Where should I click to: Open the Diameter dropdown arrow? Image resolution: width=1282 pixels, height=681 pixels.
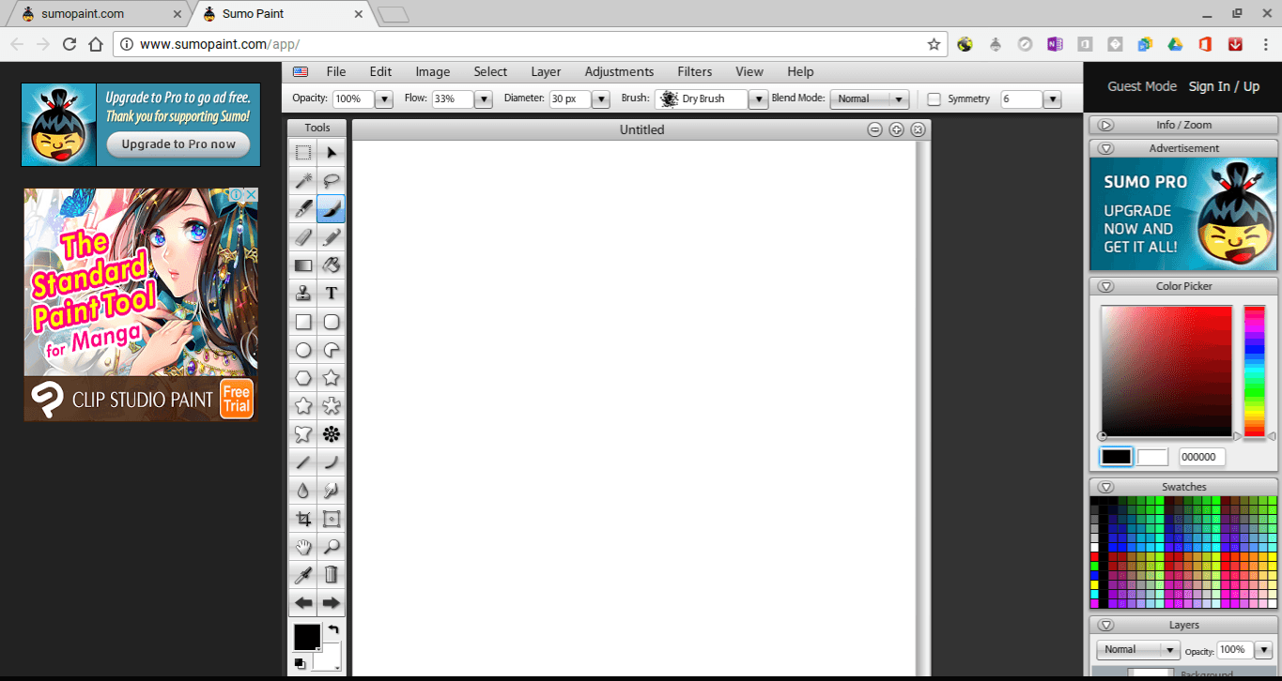click(601, 98)
